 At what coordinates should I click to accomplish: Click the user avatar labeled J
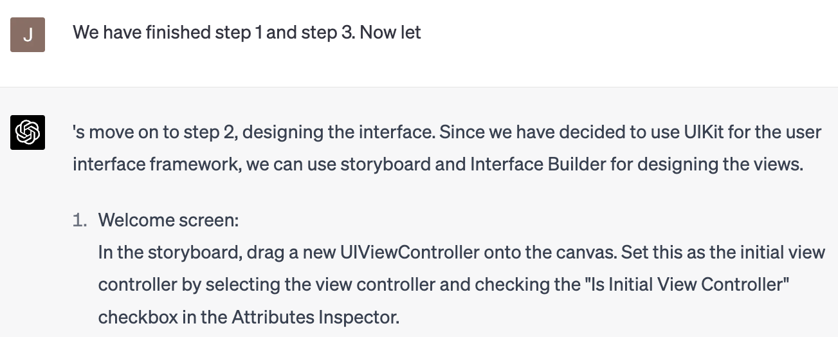28,35
